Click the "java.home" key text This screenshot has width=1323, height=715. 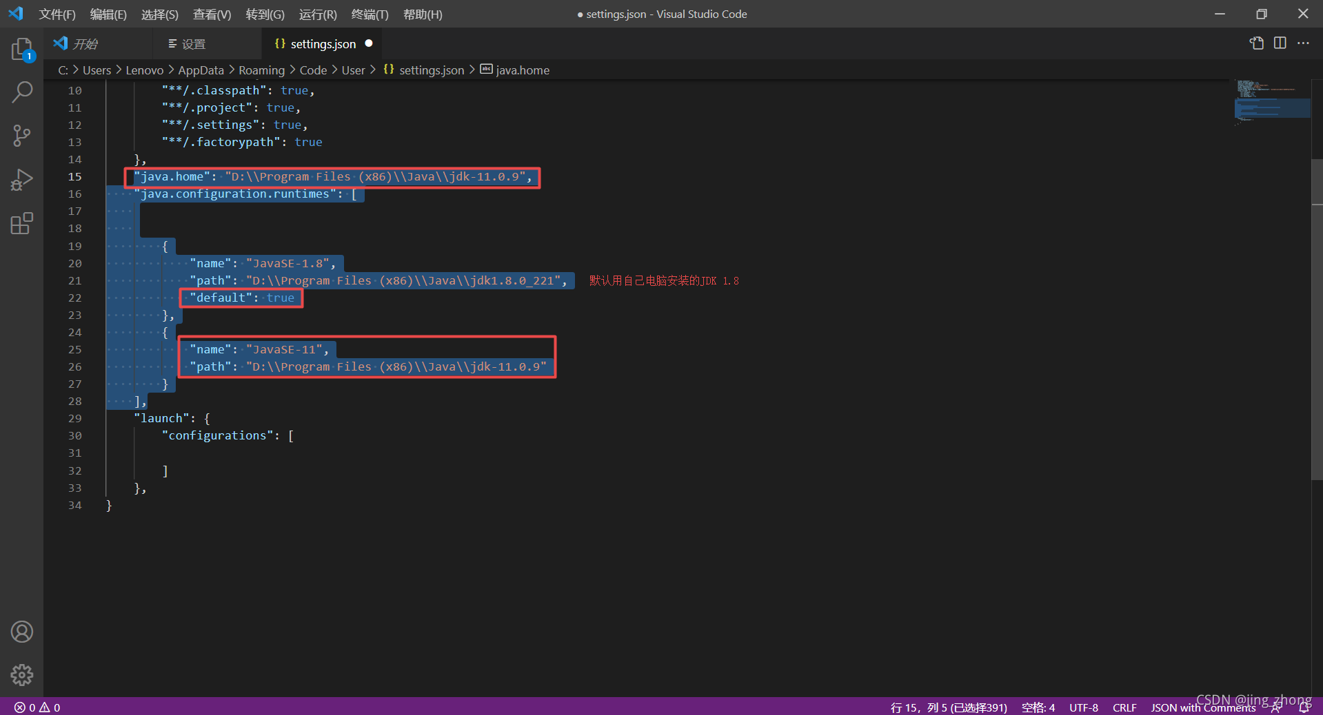172,177
